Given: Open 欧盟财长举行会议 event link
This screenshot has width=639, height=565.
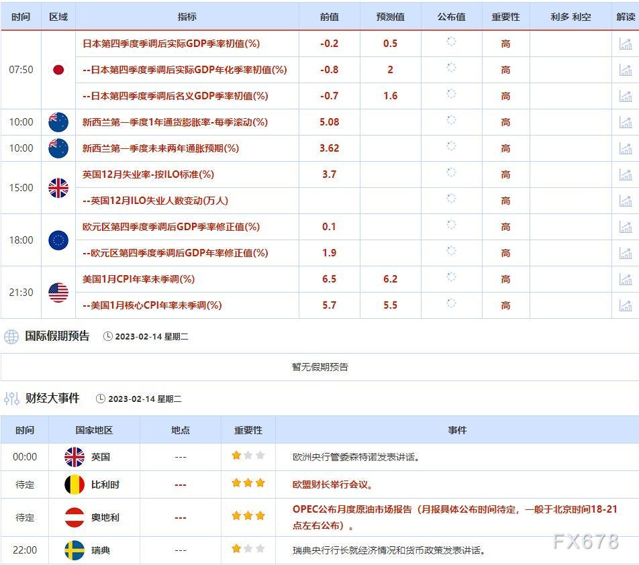Looking at the screenshot, I should 332,484.
